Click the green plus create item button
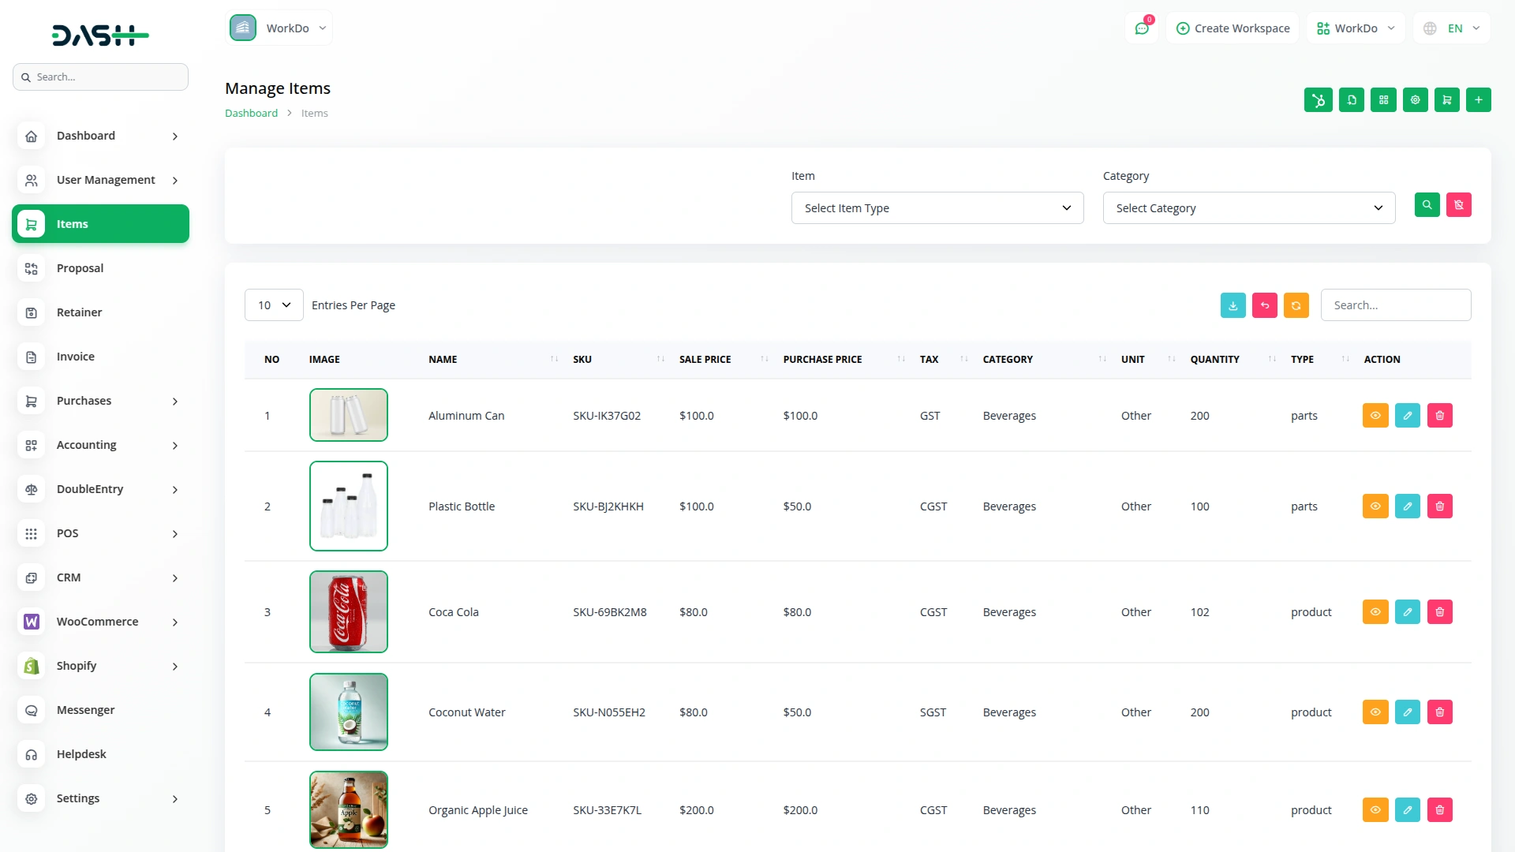Viewport: 1515px width, 852px height. point(1478,100)
